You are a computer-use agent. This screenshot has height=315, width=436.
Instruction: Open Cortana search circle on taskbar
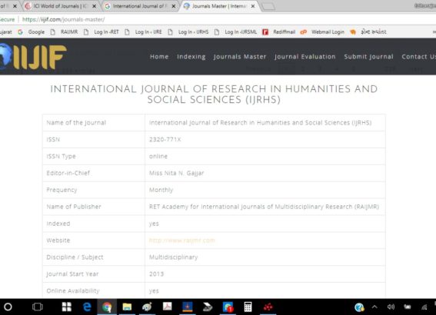[8, 307]
